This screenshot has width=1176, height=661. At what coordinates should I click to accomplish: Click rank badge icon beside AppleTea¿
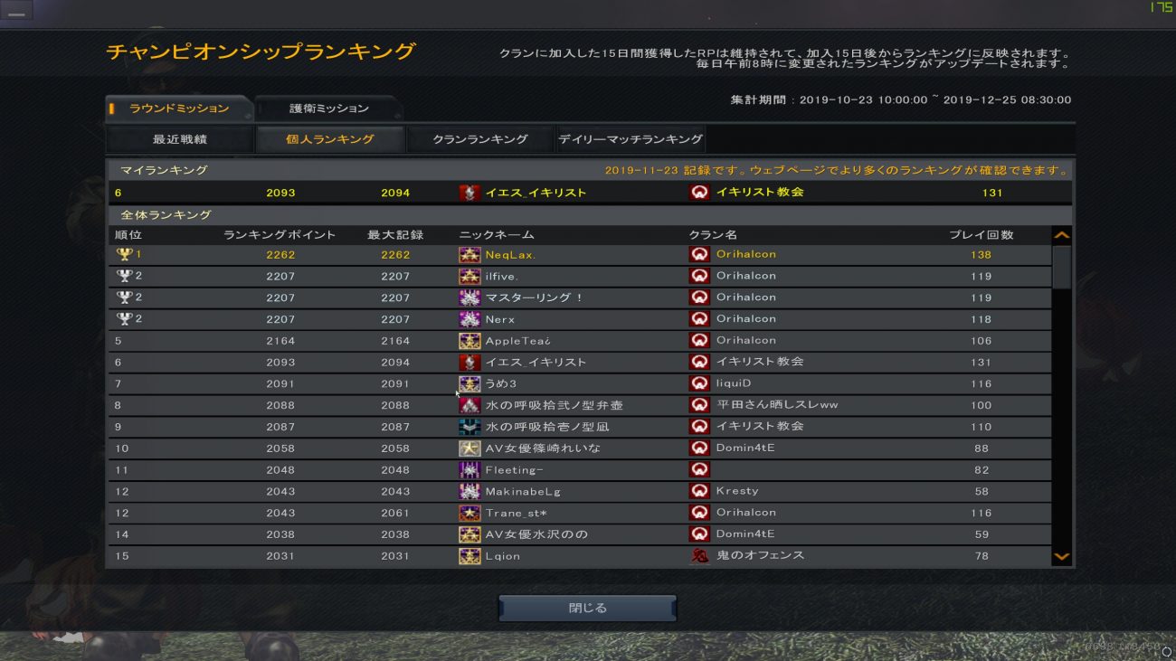(469, 341)
